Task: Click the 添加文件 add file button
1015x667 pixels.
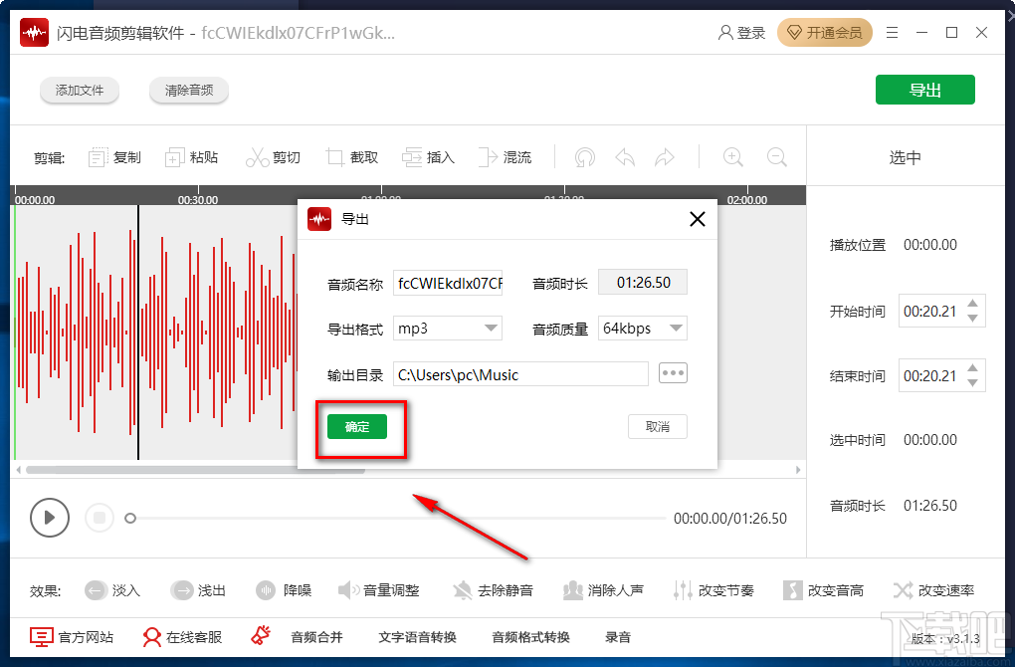Action: (80, 90)
